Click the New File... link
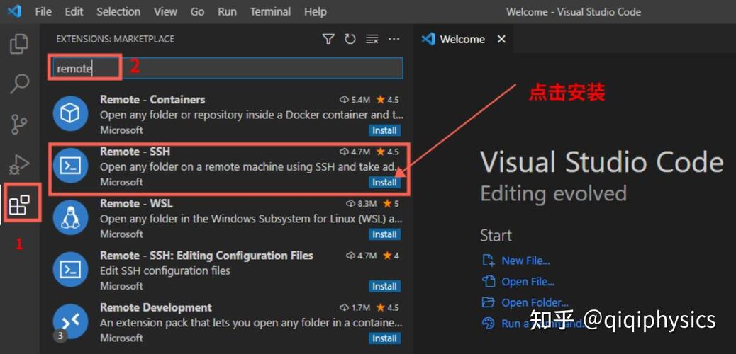Viewport: 736px width, 354px height. tap(525, 261)
